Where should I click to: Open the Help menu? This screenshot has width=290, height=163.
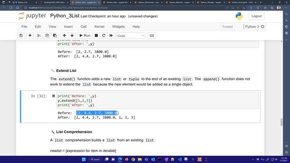136,27
